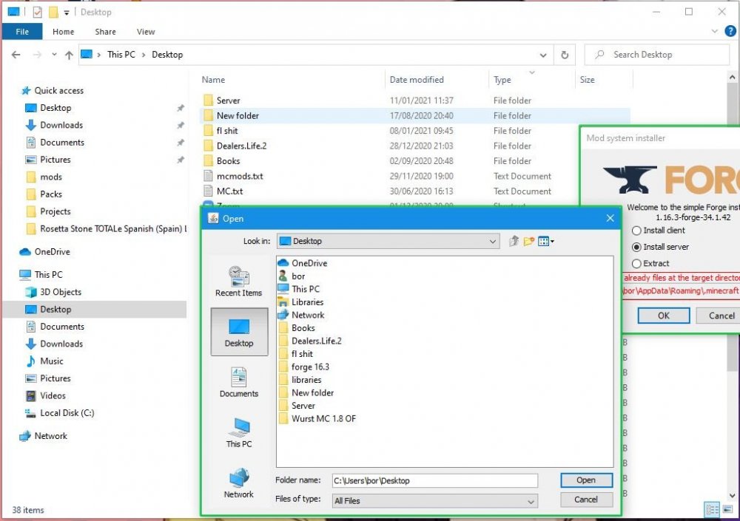Screen dimensions: 740x521
Task: Choose the Extract radio button
Action: coord(636,263)
